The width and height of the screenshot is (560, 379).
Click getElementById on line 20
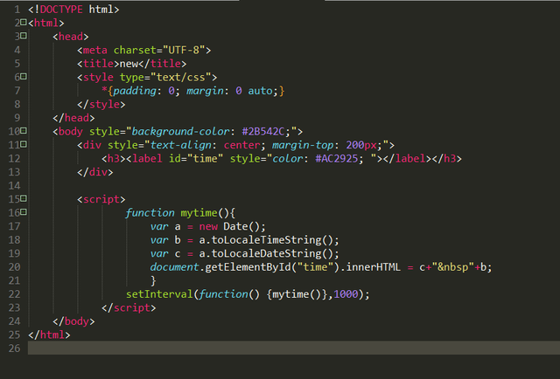tap(248, 267)
